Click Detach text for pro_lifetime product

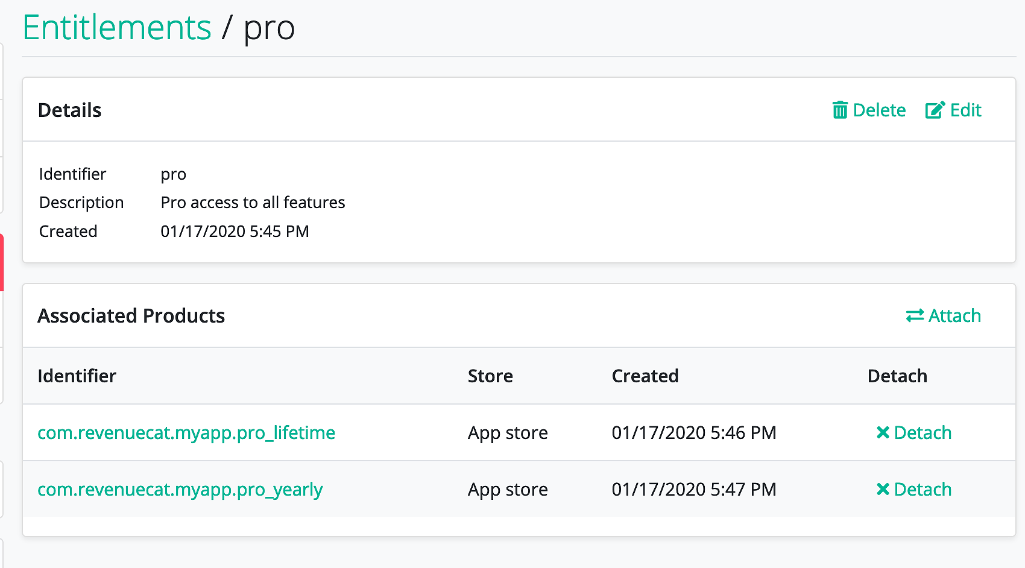tap(922, 433)
